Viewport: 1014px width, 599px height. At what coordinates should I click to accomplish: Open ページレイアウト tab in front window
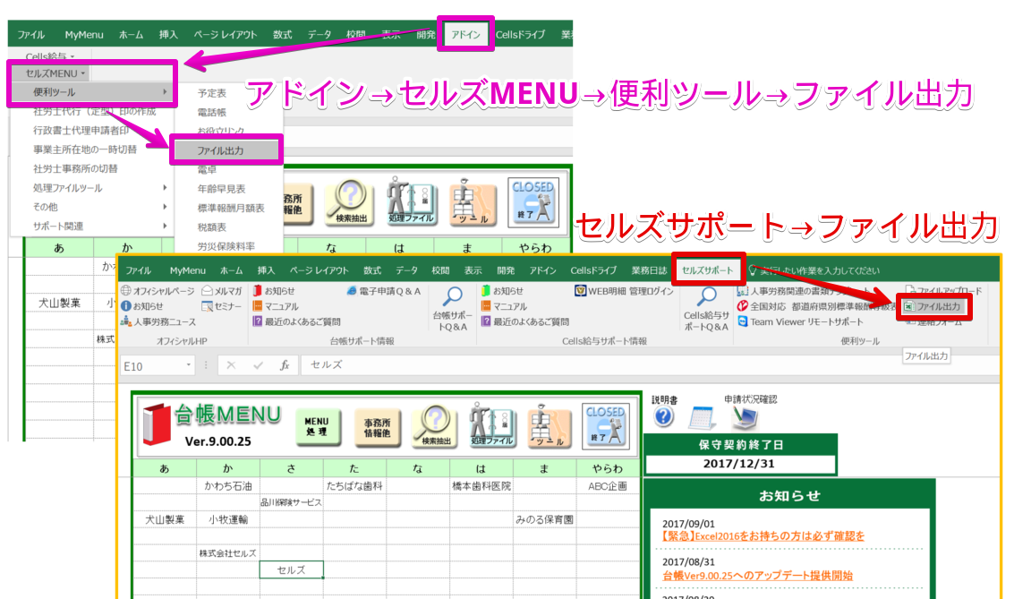(319, 270)
